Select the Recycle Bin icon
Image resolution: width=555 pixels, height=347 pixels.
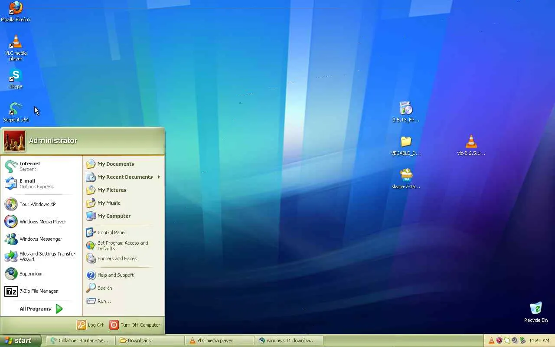point(536,312)
